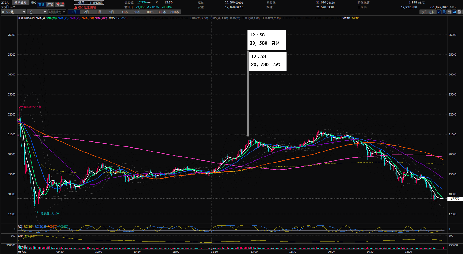Click the 最高値:22,290 chart label

point(32,107)
